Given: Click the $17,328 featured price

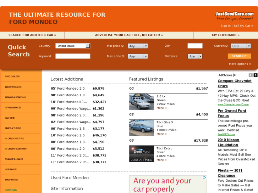Looking at the screenshot, I should coord(201,141).
